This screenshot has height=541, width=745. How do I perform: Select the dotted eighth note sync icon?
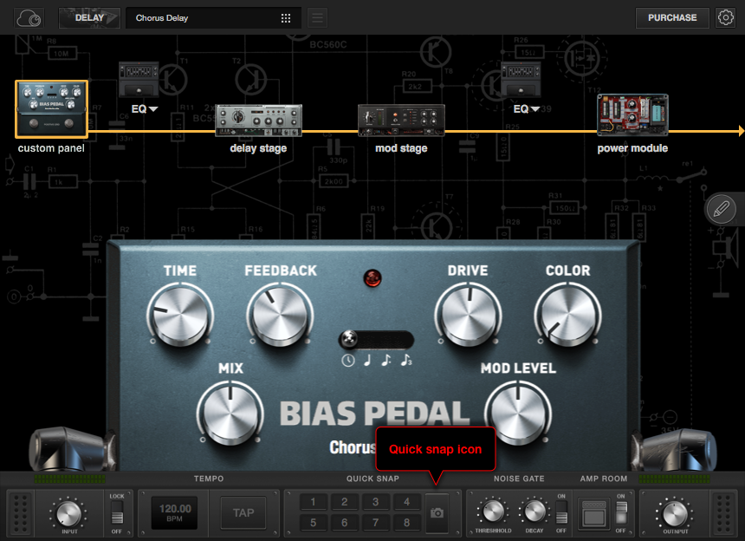(386, 361)
